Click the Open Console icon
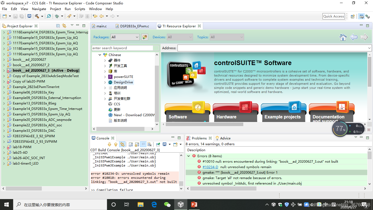 [x=175, y=144]
